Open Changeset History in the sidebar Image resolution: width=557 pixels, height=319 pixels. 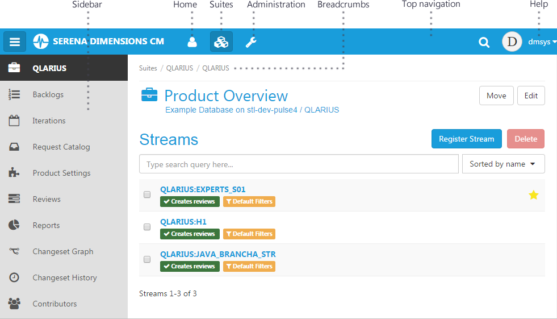pyautogui.click(x=64, y=277)
